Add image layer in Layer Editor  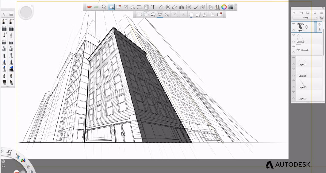308,13
